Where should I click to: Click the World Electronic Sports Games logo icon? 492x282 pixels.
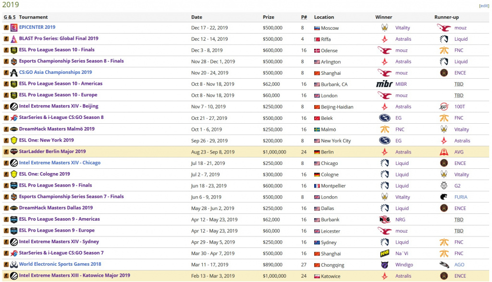[x=14, y=264]
